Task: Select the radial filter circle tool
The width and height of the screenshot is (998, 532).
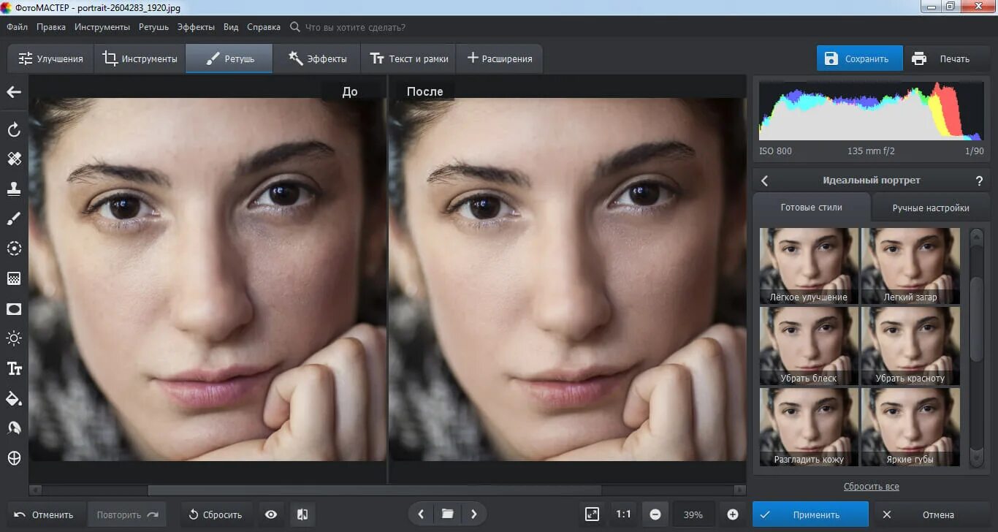Action: (14, 248)
